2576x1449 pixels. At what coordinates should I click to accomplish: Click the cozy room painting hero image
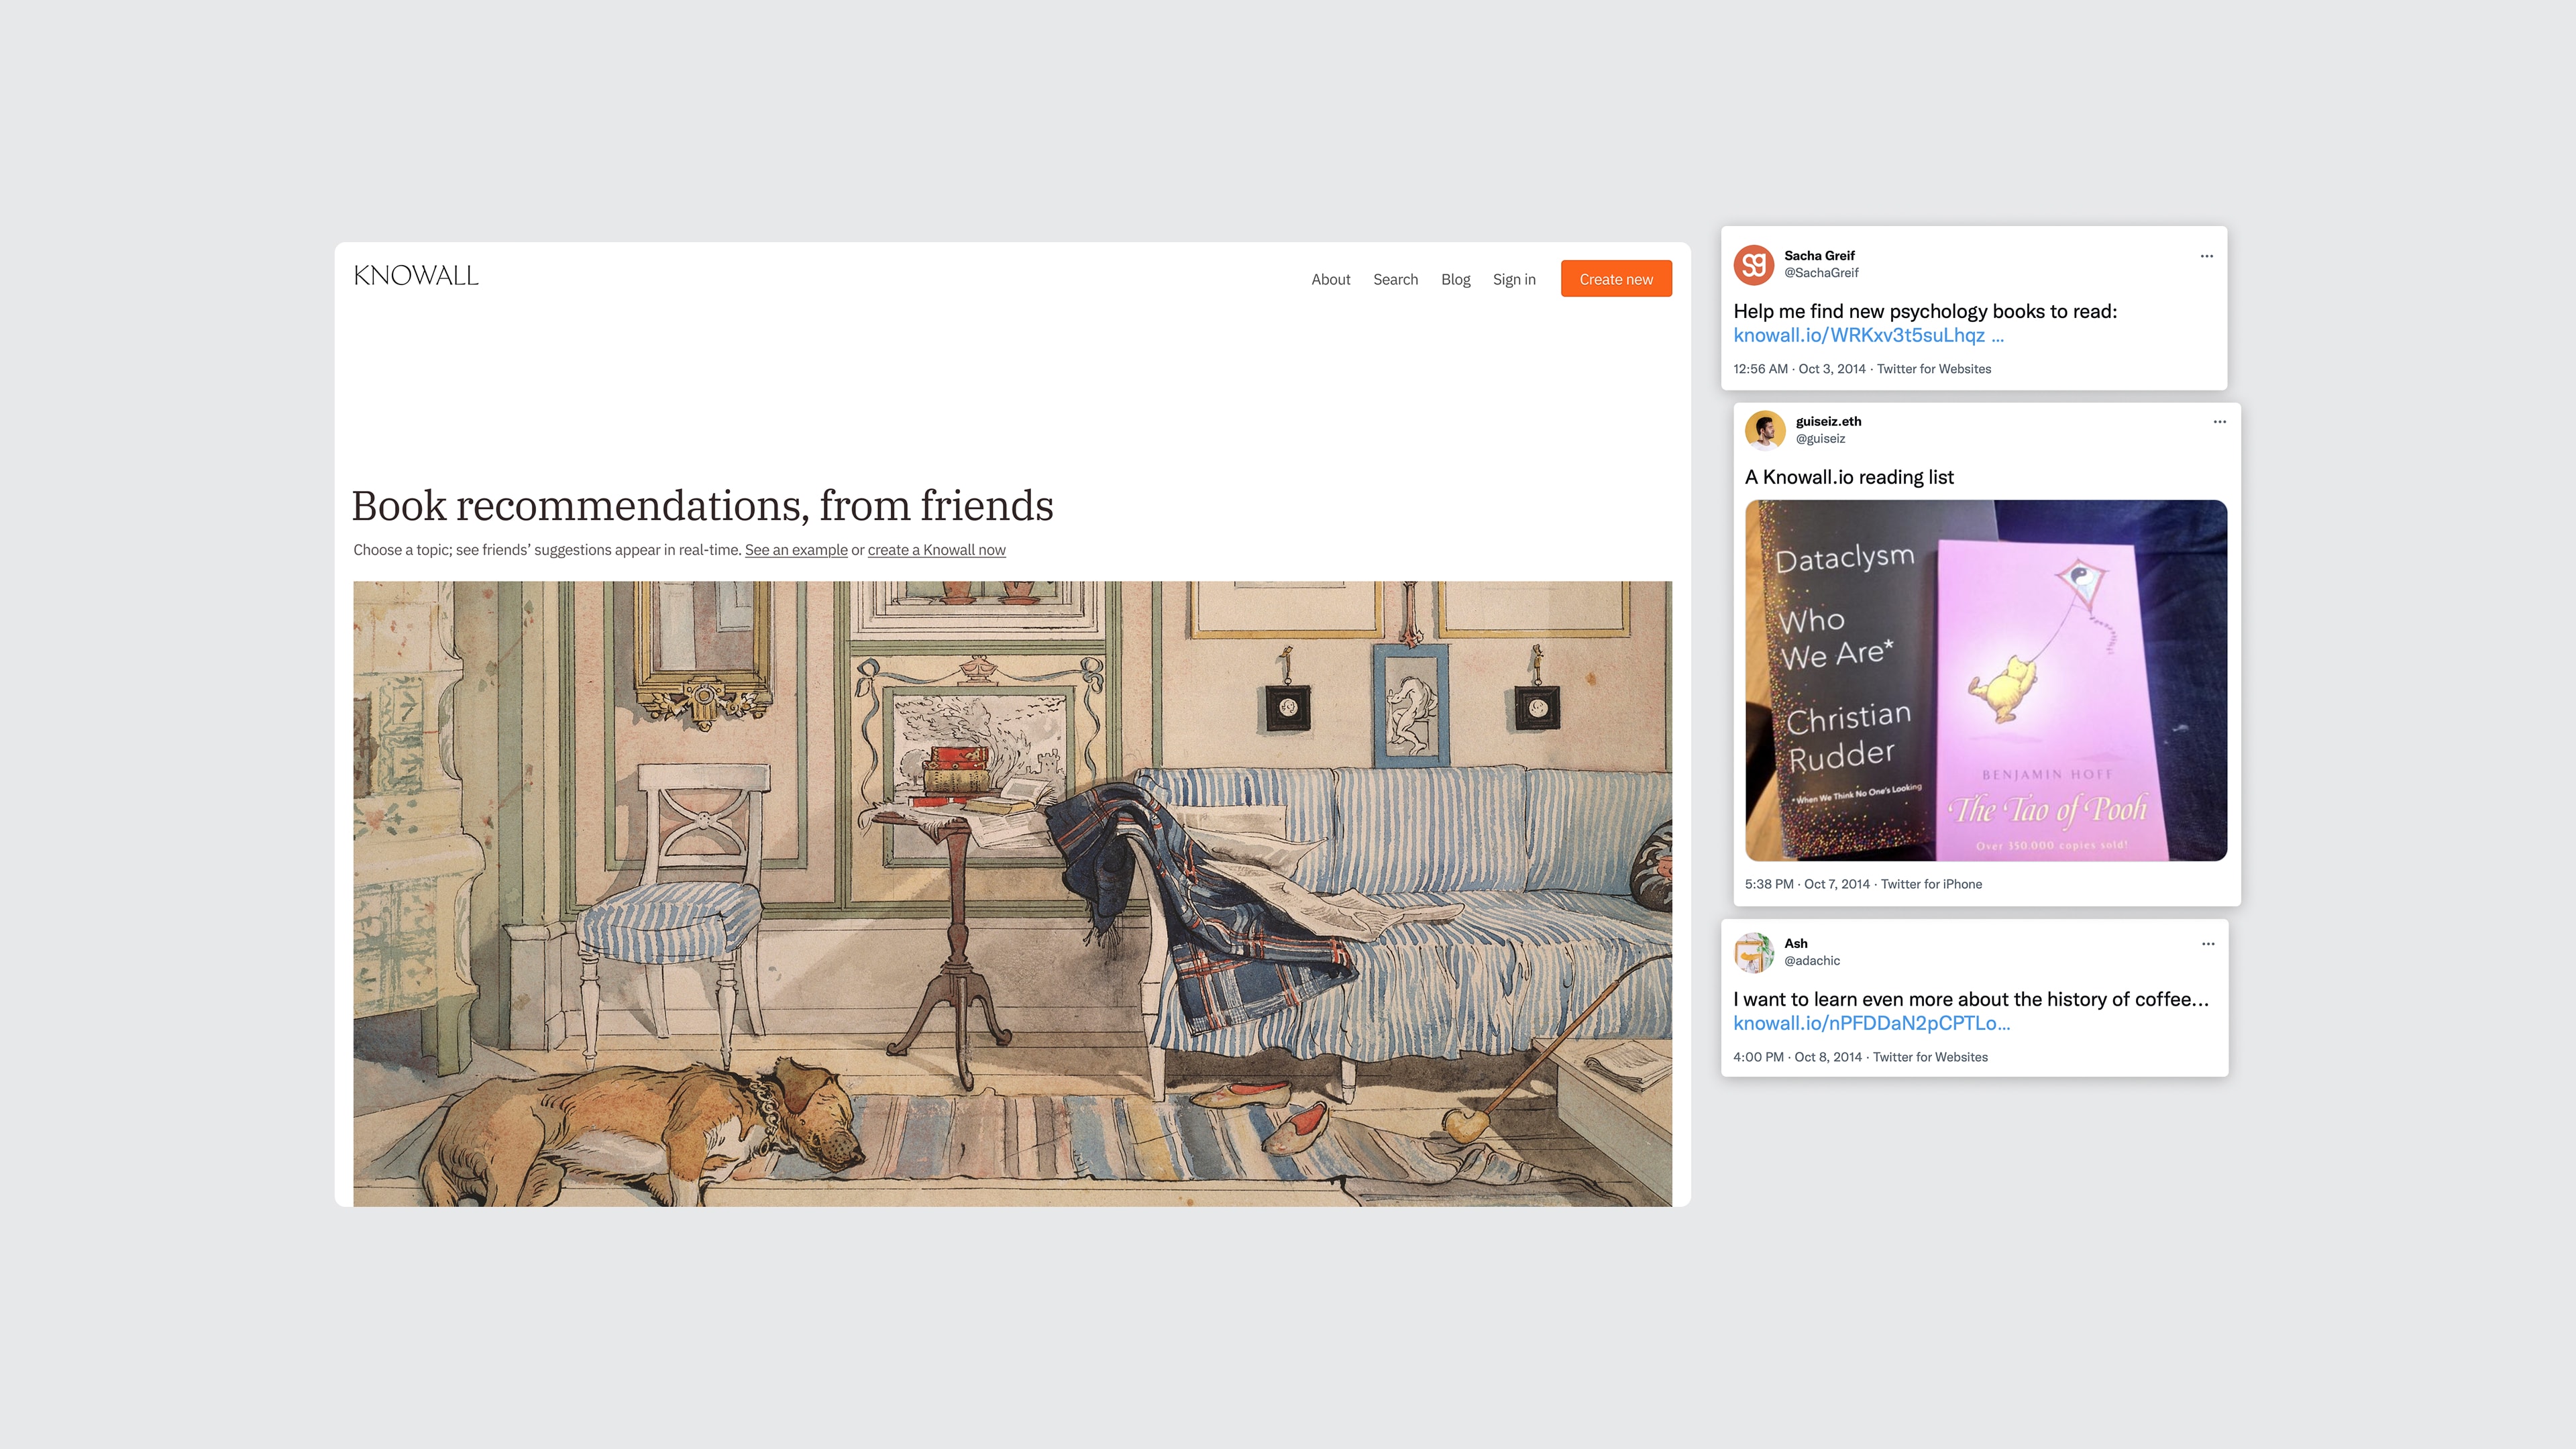[1012, 893]
